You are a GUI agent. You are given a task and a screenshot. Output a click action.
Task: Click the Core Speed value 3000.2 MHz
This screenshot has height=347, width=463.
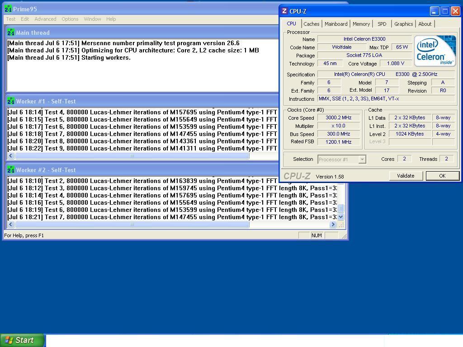[x=338, y=118]
